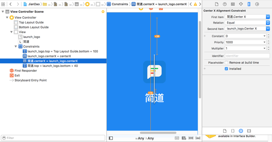Viewport: 272px width, 142px height.
Task: Go back in editor history
Action: pyautogui.click(x=11, y=4)
